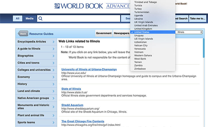Open Sports teams category
Viewport: 208px width, 127px height.
(x=36, y=122)
